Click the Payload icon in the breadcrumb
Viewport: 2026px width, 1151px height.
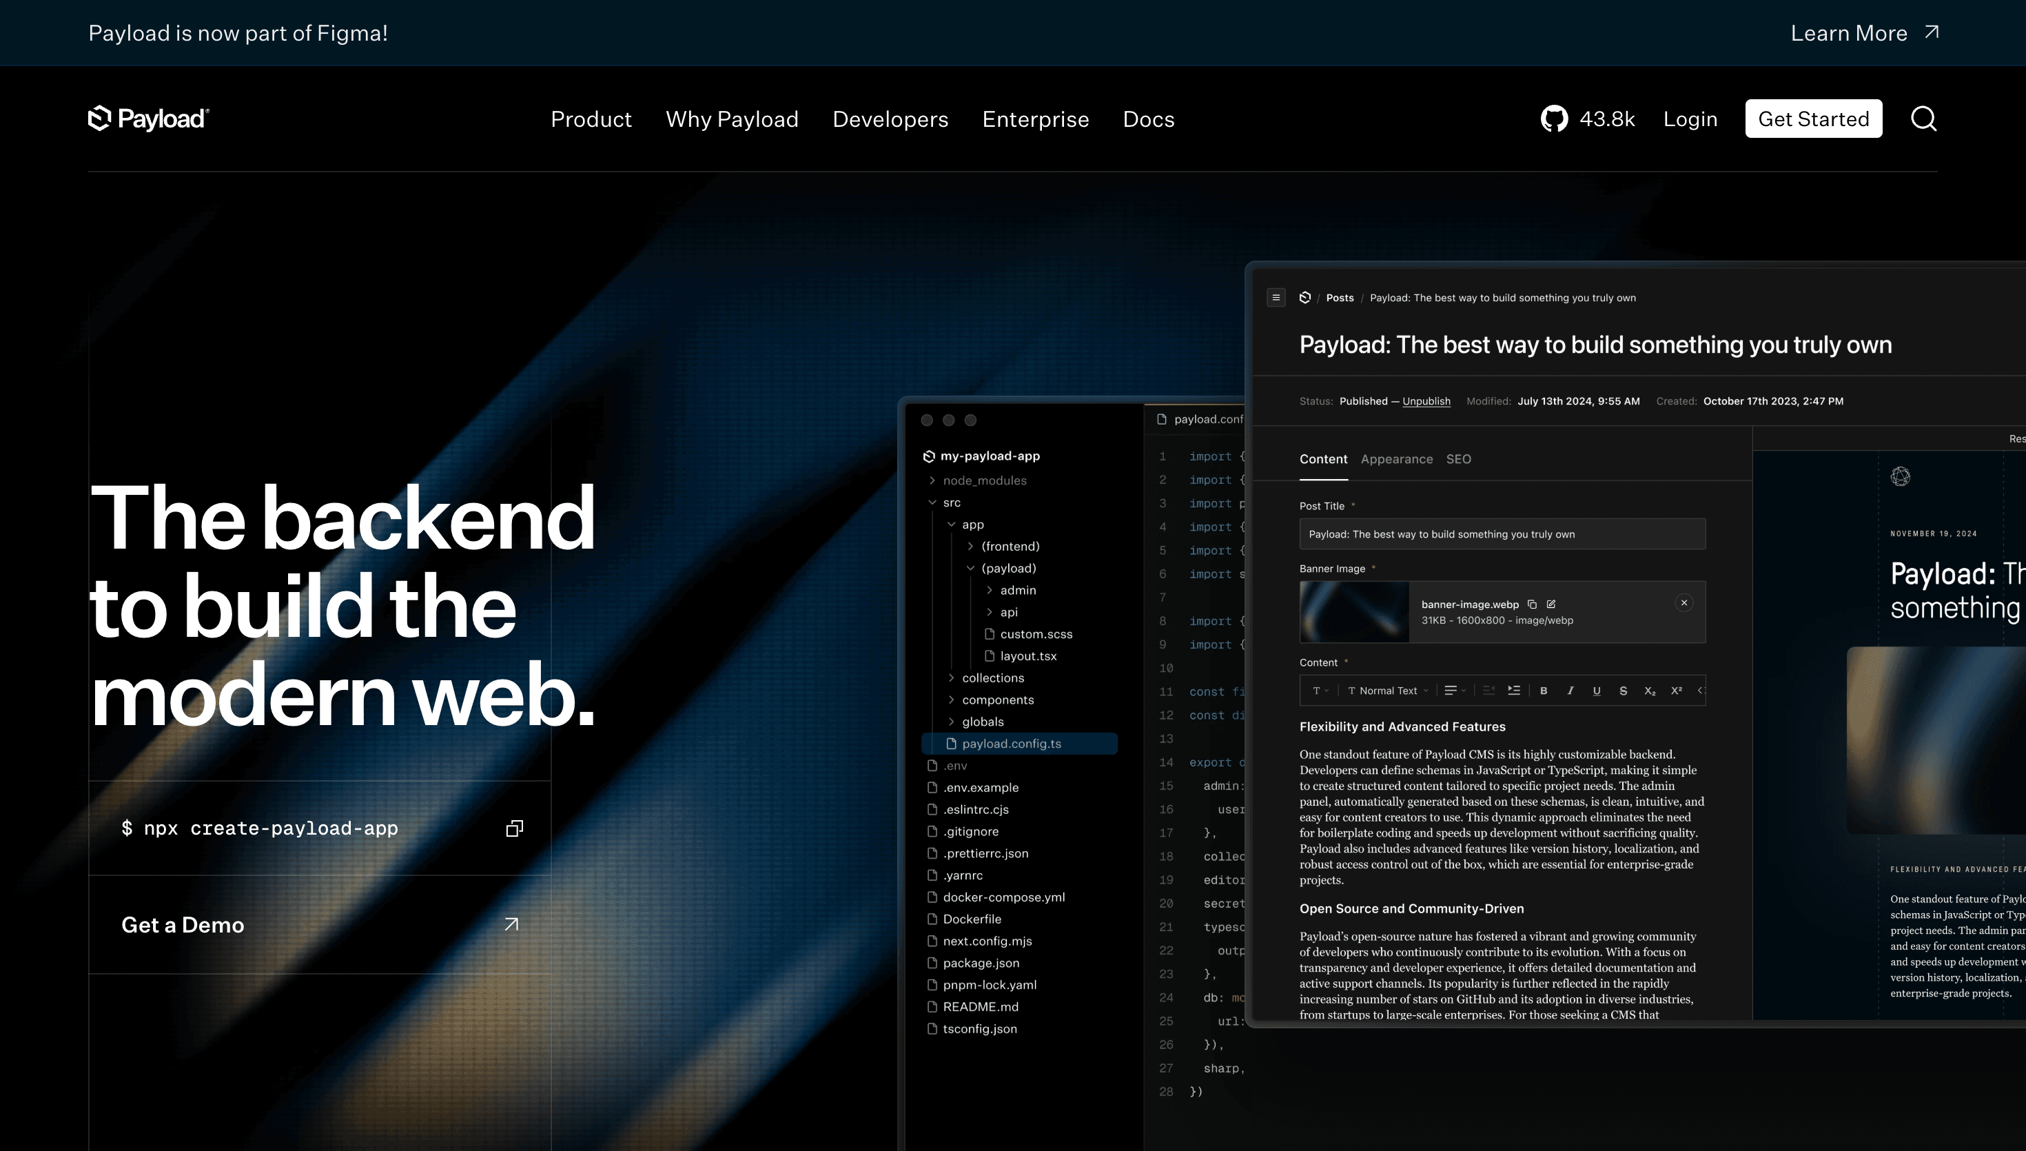point(1304,297)
